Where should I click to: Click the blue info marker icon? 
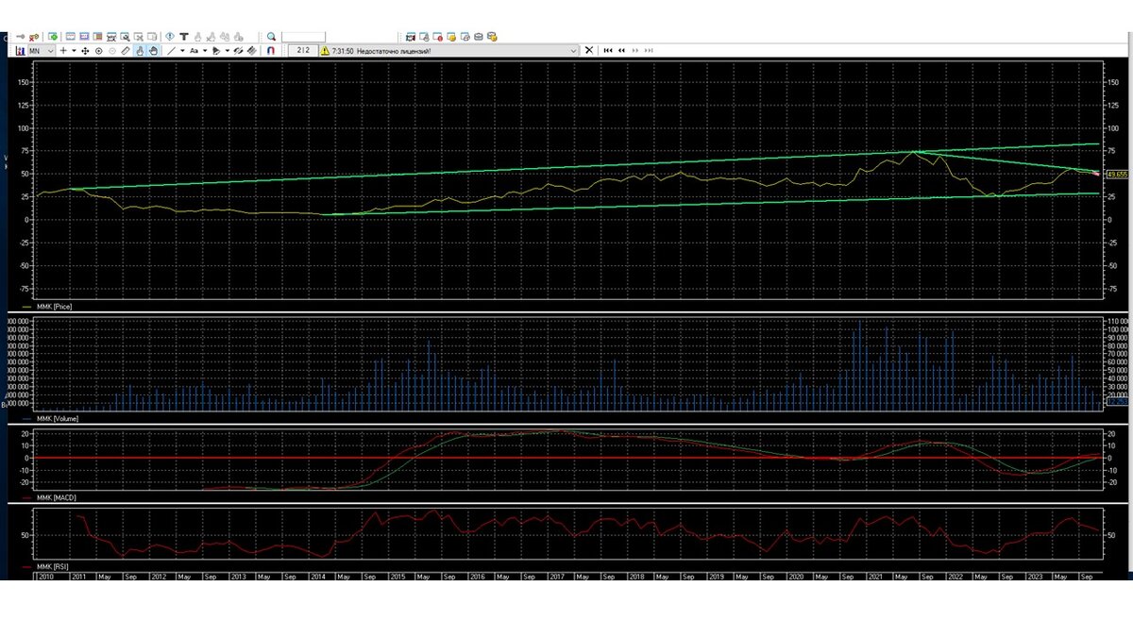point(170,37)
